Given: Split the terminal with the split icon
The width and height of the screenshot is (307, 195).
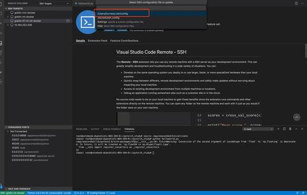Looking at the screenshot, I should [x=284, y=129].
